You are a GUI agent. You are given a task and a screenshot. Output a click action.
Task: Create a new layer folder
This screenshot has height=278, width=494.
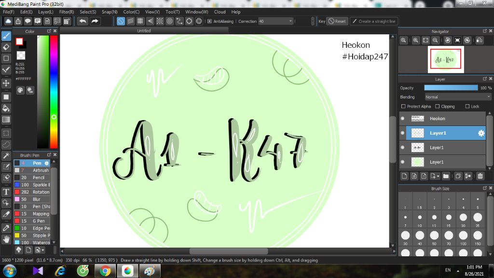pos(445,176)
